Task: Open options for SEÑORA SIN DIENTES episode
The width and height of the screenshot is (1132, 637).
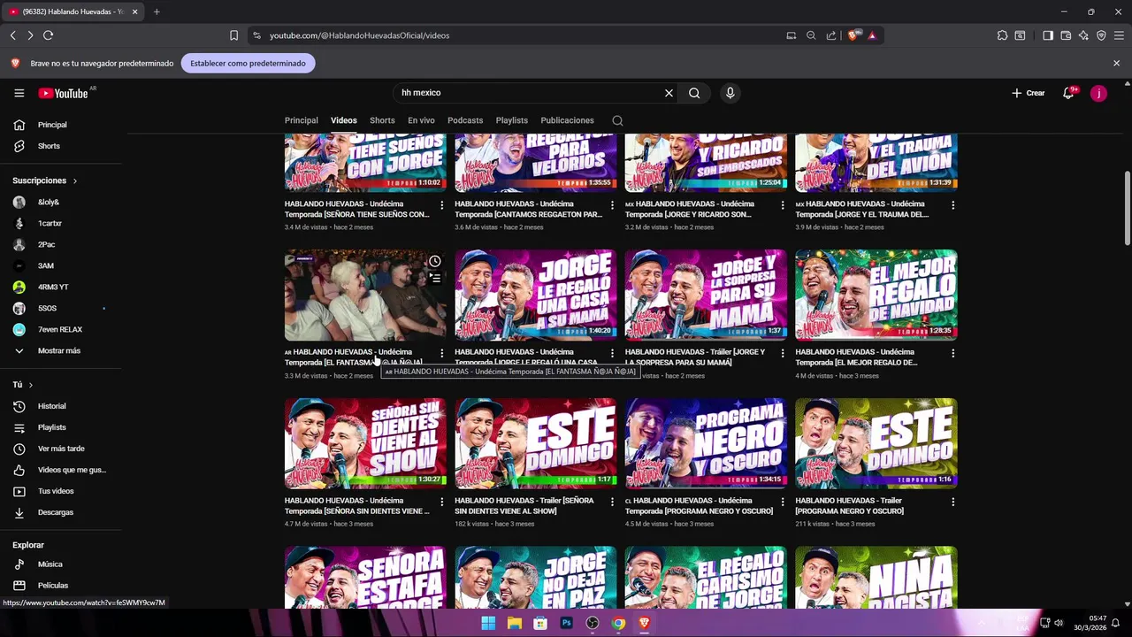Action: (442, 502)
